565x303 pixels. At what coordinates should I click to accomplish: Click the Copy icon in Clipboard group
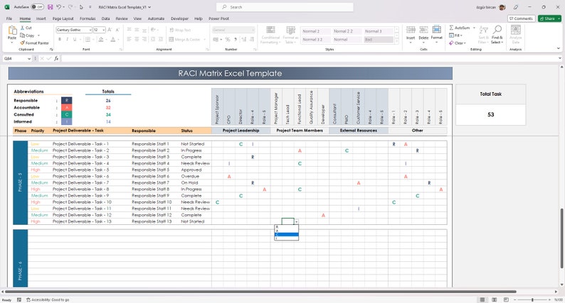(x=22, y=35)
